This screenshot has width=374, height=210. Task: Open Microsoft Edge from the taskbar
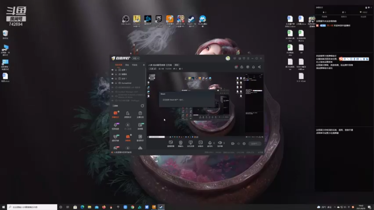[x=82, y=207]
